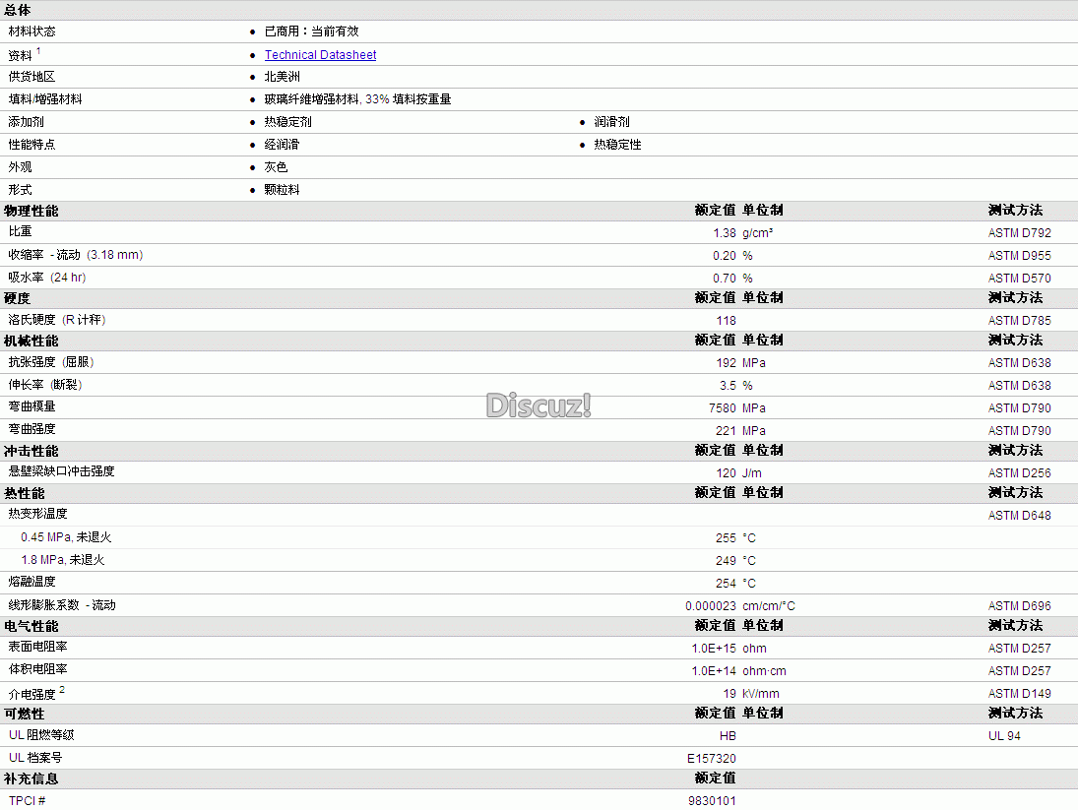
Task: Select the 热稳定剂 additive entry
Action: click(x=288, y=122)
